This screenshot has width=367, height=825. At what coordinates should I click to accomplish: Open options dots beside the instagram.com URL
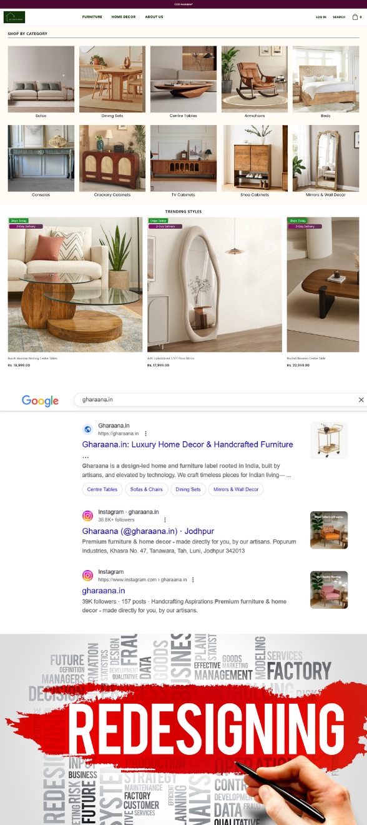pyautogui.click(x=193, y=579)
